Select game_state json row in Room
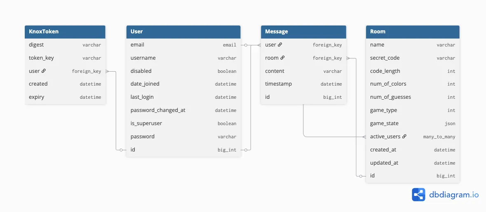Viewport: 486px width, 212px height. (x=413, y=123)
